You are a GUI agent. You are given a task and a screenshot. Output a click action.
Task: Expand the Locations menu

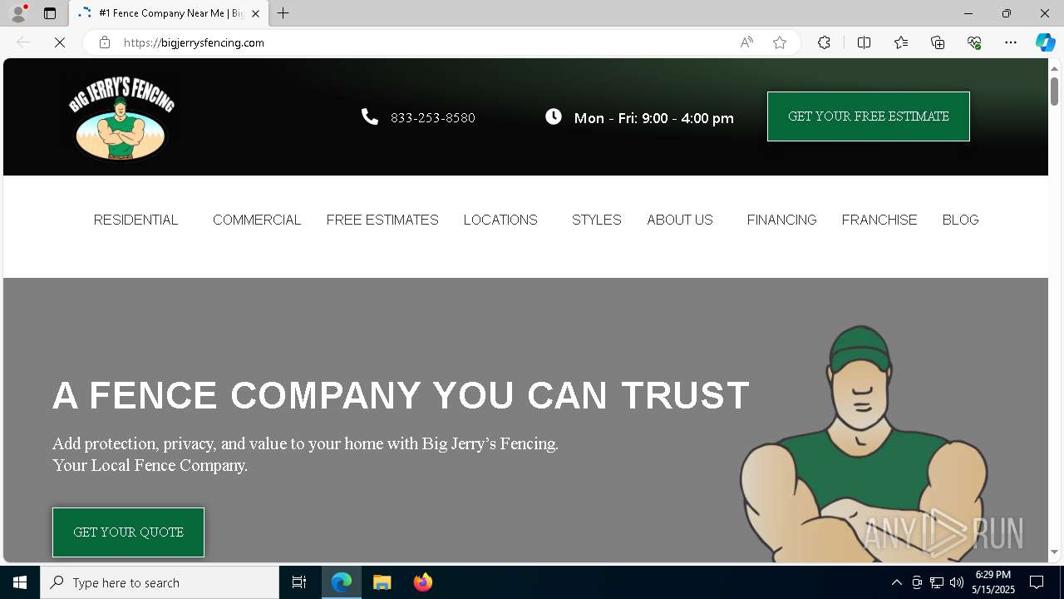click(500, 220)
